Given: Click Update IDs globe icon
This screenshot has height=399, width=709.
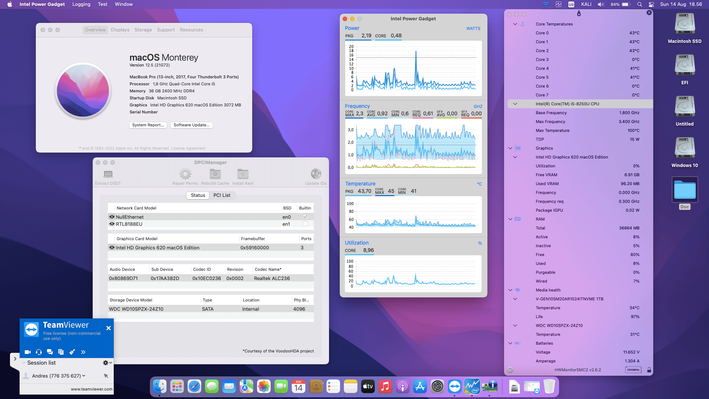Looking at the screenshot, I should [x=316, y=174].
